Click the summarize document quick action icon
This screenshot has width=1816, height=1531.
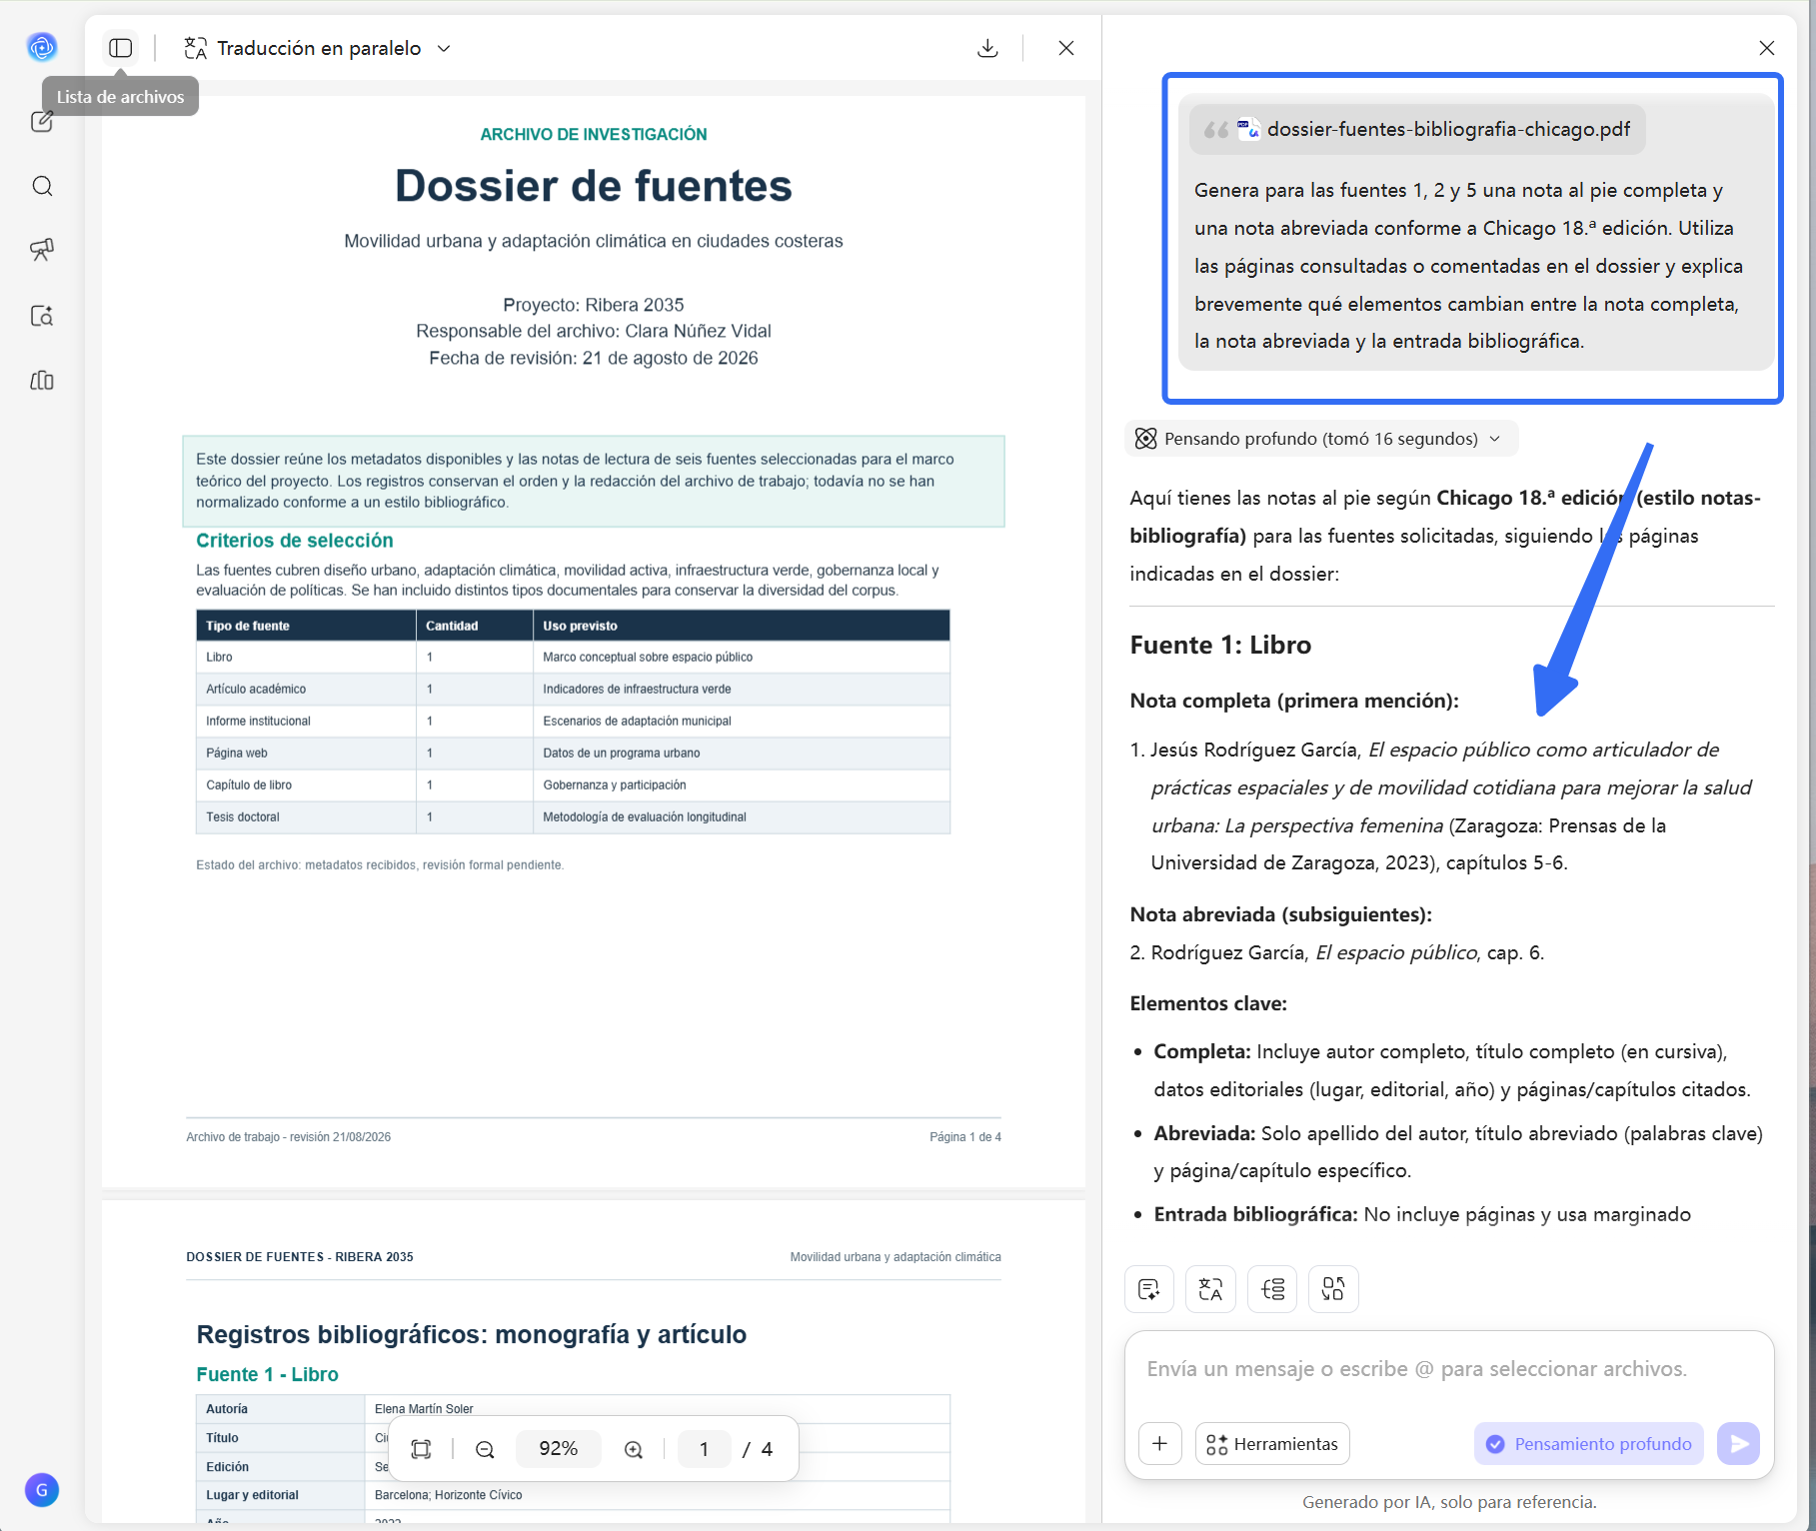click(1149, 1289)
